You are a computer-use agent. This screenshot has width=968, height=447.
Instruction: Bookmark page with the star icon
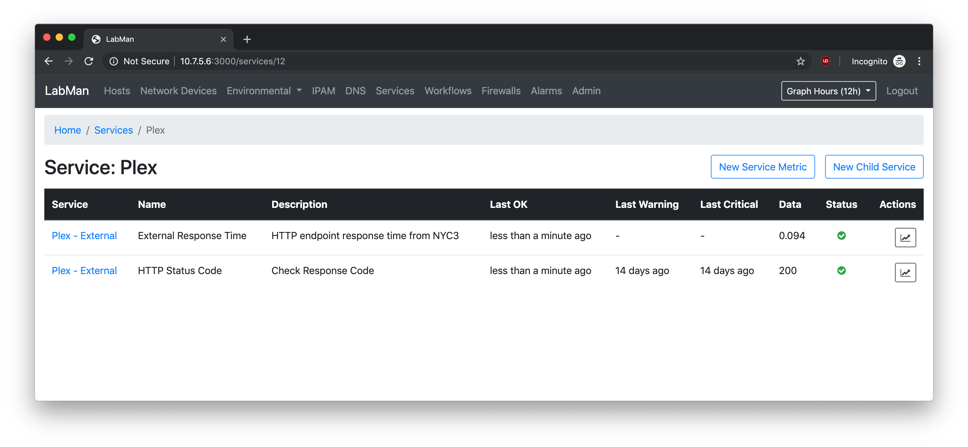pyautogui.click(x=800, y=61)
